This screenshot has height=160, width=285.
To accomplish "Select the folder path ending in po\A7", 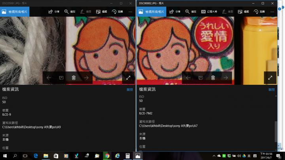I will pos(168,126).
